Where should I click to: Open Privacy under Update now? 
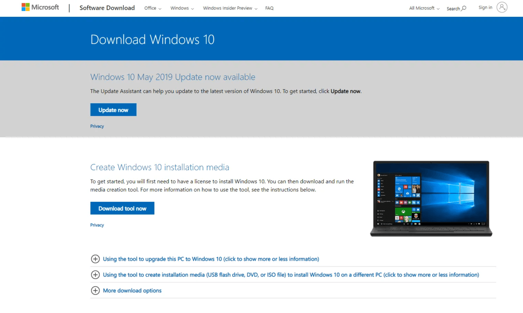[97, 126]
